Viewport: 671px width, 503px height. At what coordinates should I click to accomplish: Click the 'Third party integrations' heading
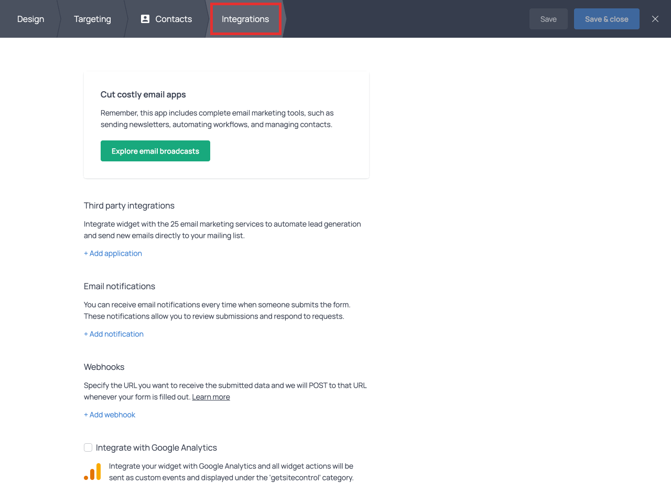click(x=129, y=205)
